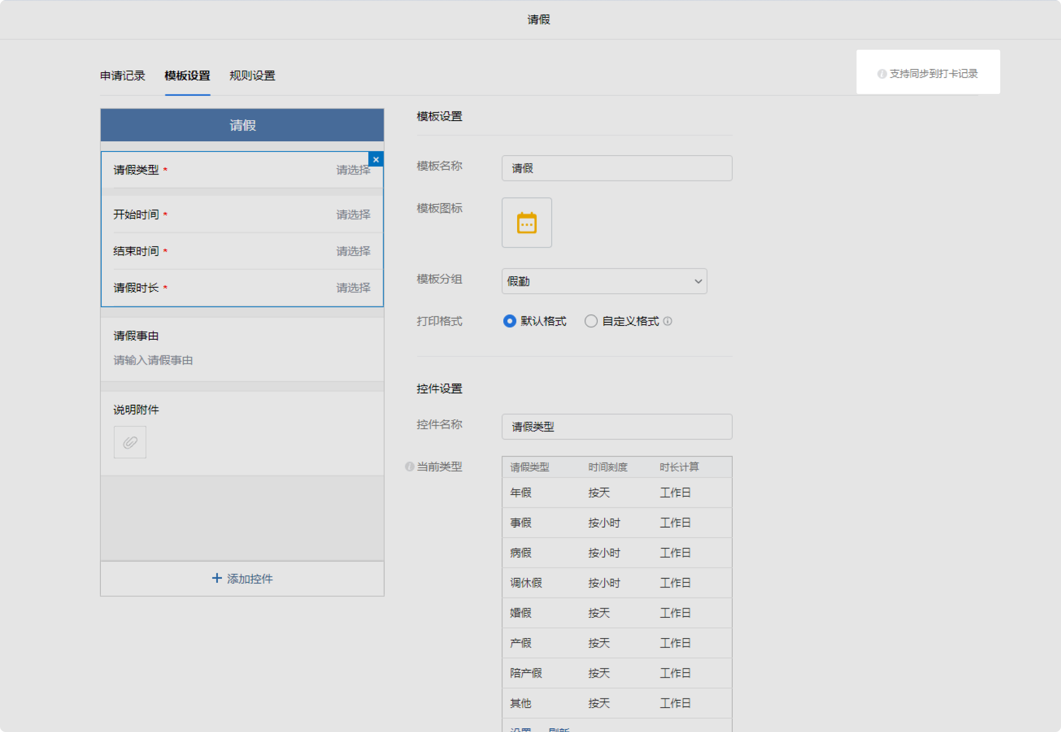Click the info icon beside 支持同步到打卡记录
Image resolution: width=1061 pixels, height=732 pixels.
tap(881, 74)
